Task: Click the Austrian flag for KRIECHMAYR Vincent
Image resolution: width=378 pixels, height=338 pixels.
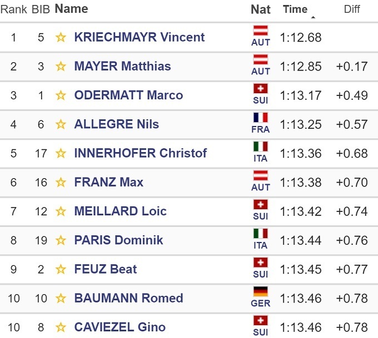Action: point(260,31)
